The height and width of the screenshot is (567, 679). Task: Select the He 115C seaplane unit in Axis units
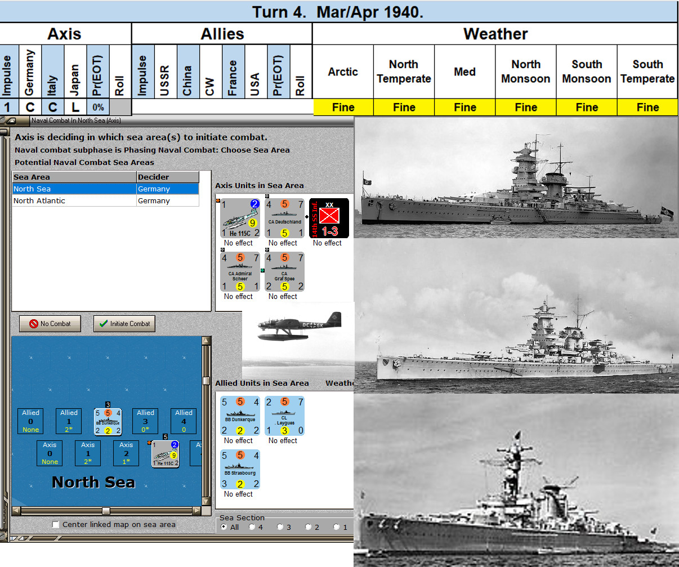coord(240,218)
